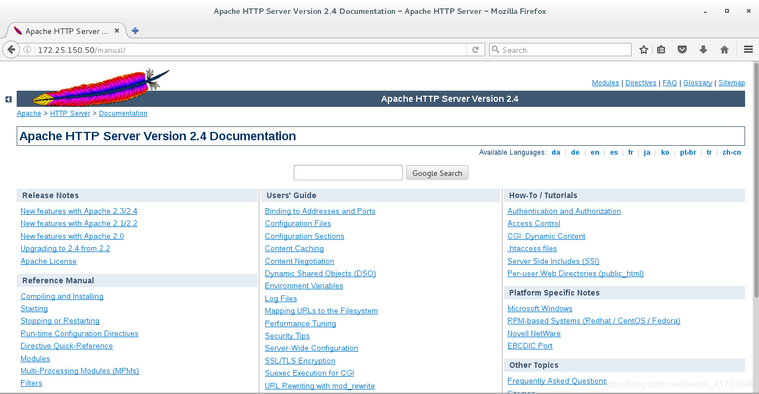Click the bookmark star icon
The height and width of the screenshot is (394, 759).
[x=644, y=50]
